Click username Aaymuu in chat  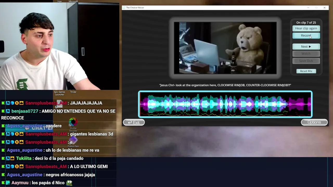pos(20,183)
